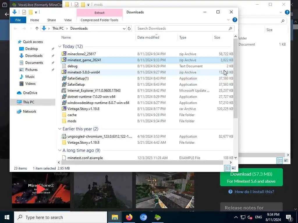This screenshot has width=298, height=223.
Task: Collapse the Earlier this year (2) group
Action: pyautogui.click(x=60, y=129)
